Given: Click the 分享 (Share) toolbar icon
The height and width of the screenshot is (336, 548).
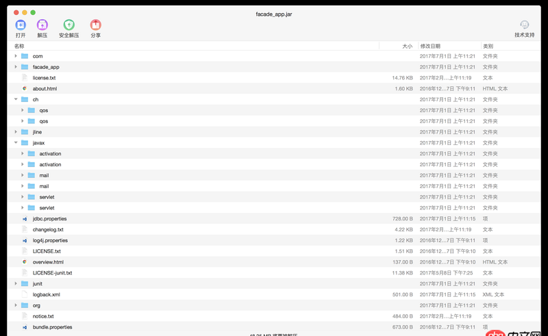Looking at the screenshot, I should click(95, 25).
